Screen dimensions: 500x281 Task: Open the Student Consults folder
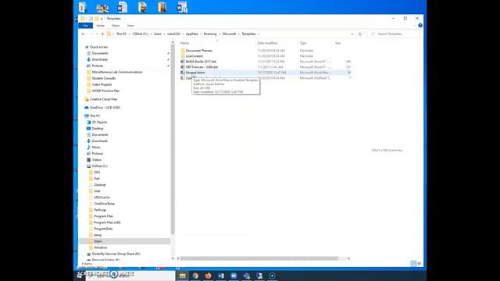pyautogui.click(x=104, y=78)
